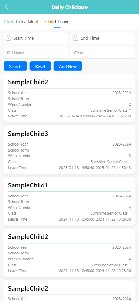This screenshot has width=139, height=302.
Task: Select the SampleChild2 week 4 leave card
Action: click(69, 253)
